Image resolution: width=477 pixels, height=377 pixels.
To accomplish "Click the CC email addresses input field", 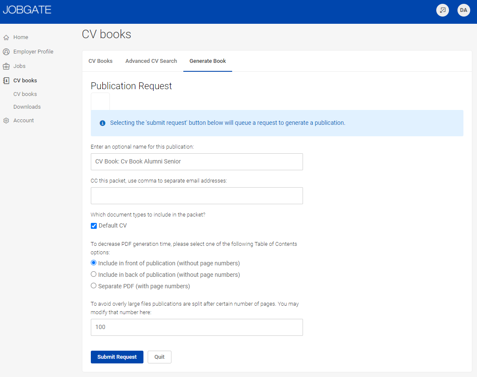I will [x=197, y=196].
